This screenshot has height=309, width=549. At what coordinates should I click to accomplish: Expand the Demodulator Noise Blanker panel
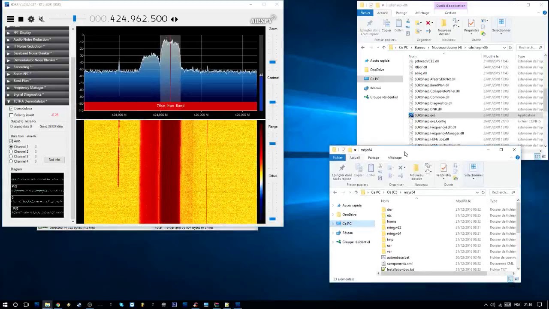37,60
